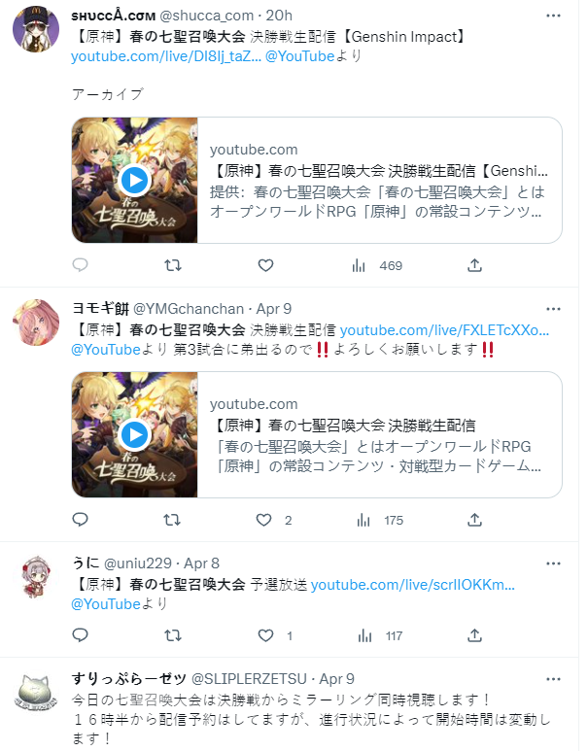Retweet the YMGchanchan tweet
The image size is (588, 751).
pos(172,520)
